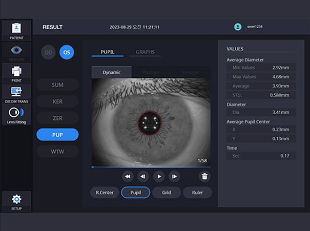The height and width of the screenshot is (231, 310).
Task: Enable the Grid overlay
Action: click(x=167, y=192)
